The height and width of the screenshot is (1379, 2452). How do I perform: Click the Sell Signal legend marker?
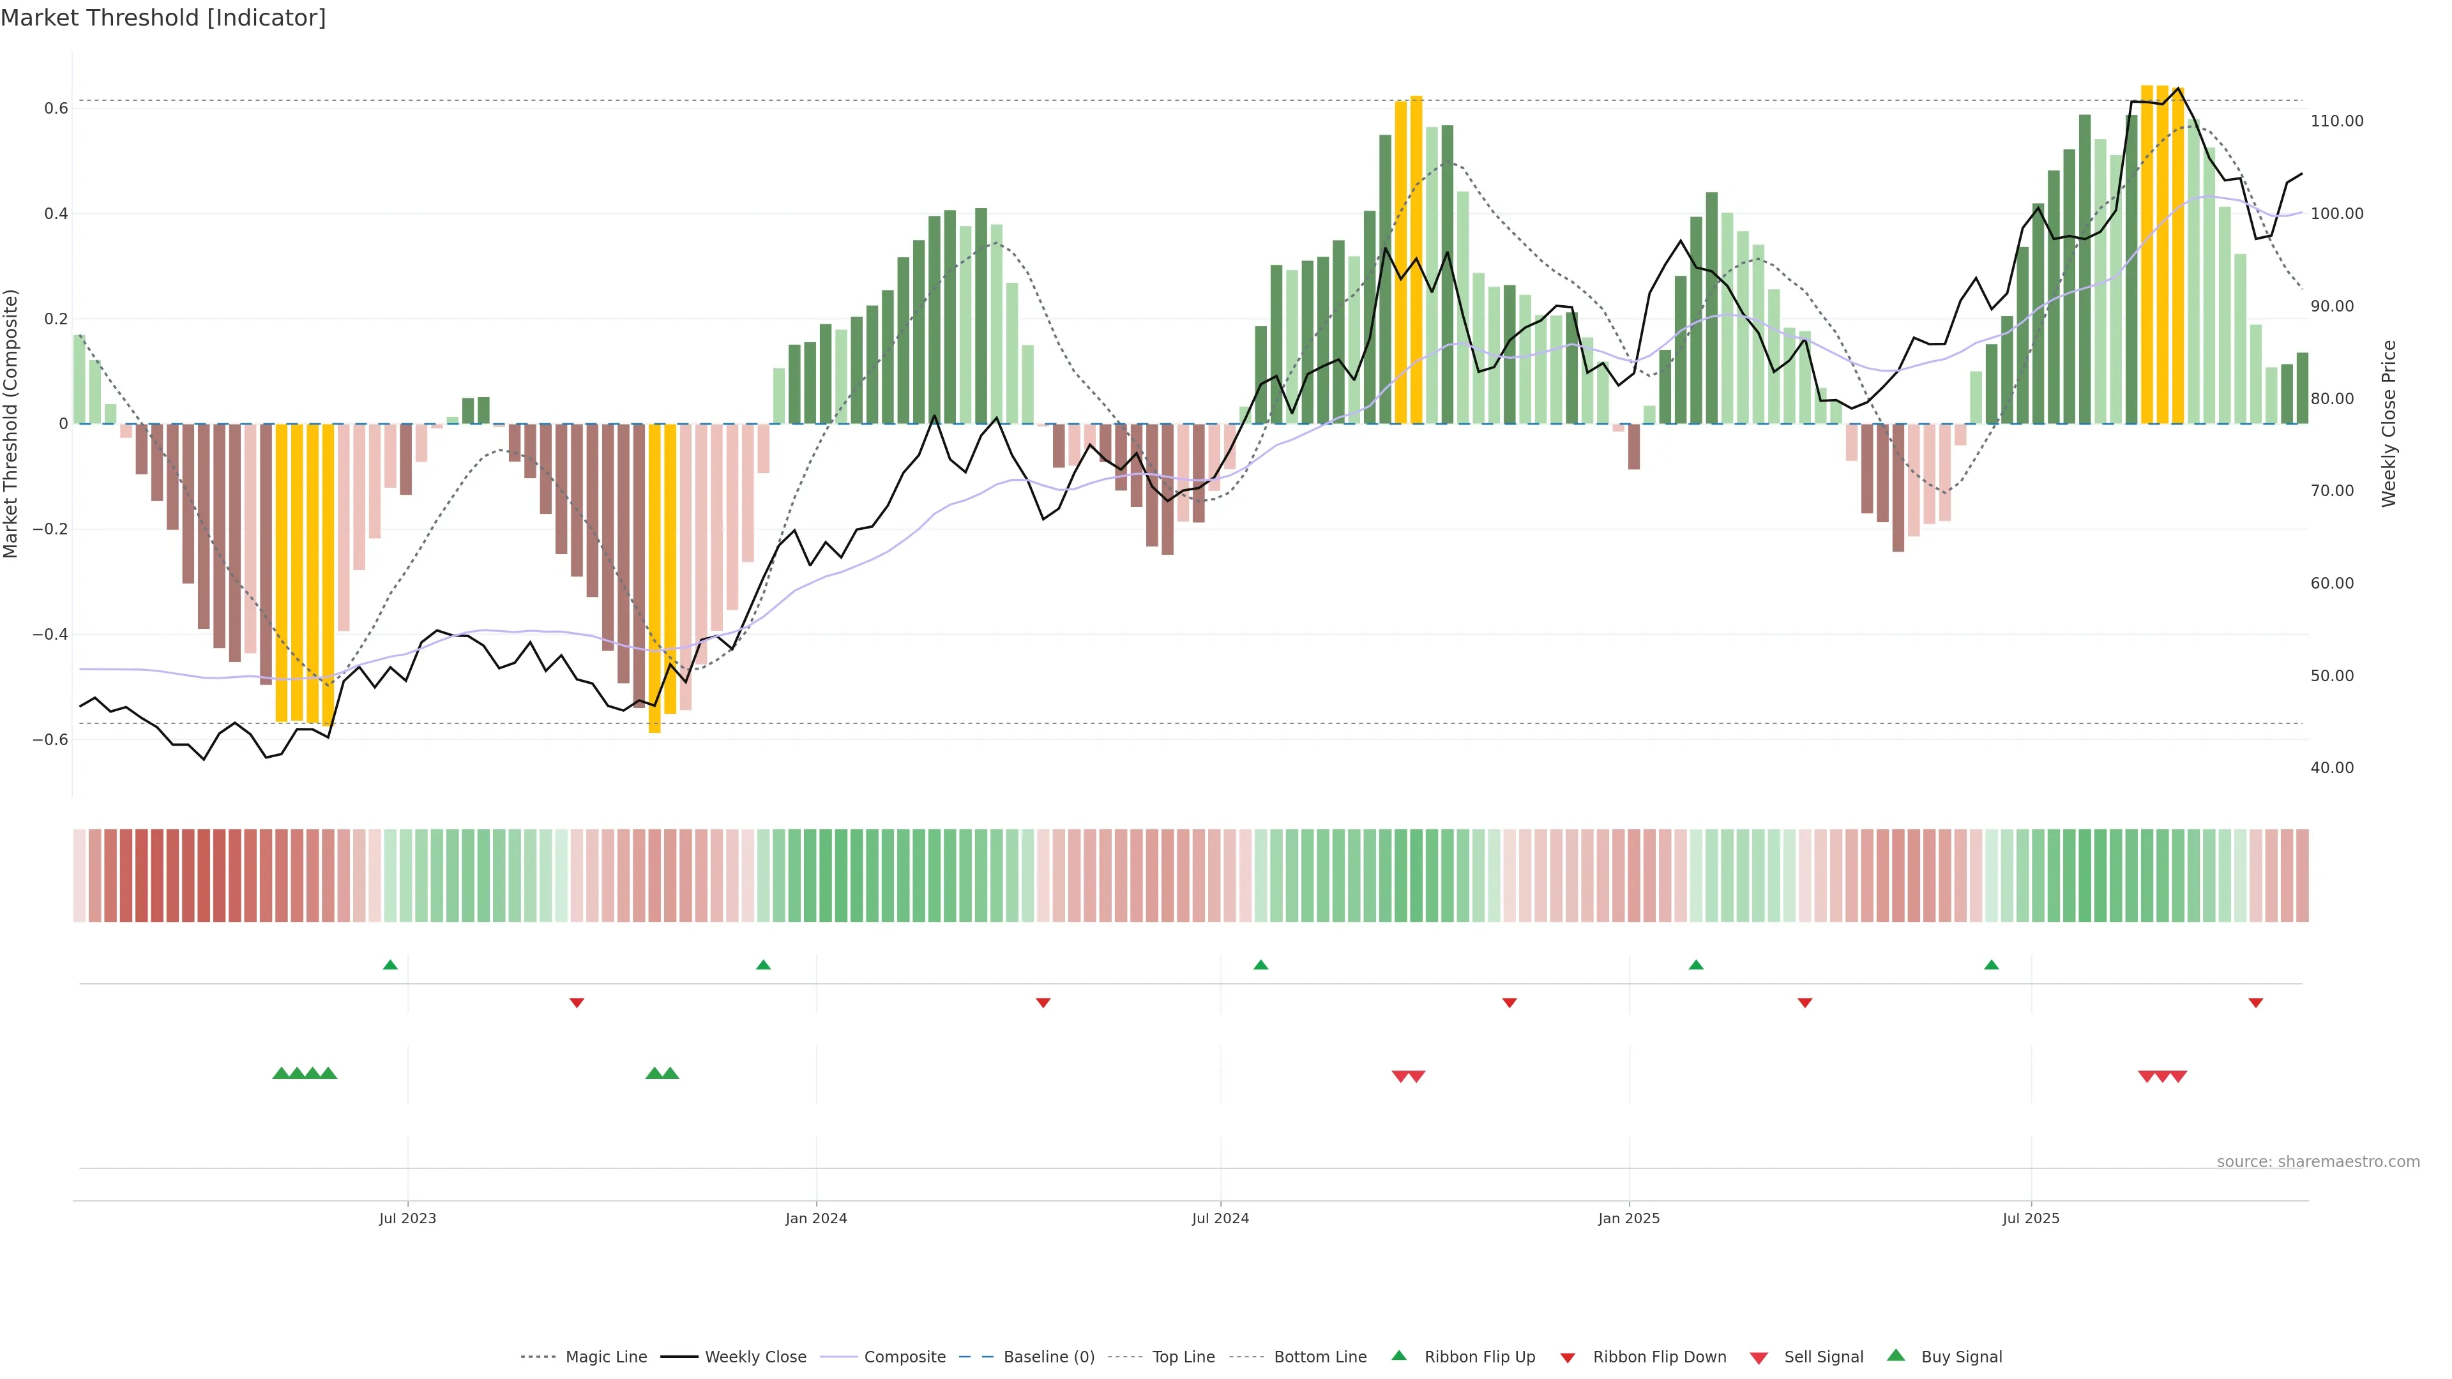tap(1758, 1358)
